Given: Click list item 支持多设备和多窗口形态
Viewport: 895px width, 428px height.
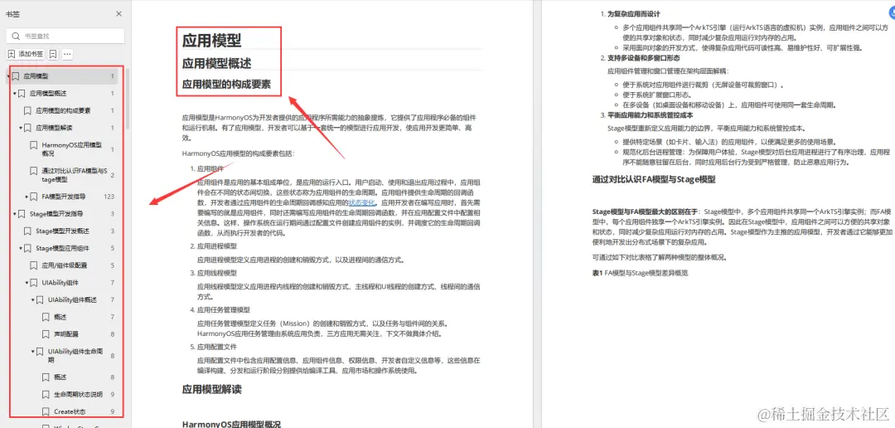Looking at the screenshot, I should point(643,58).
